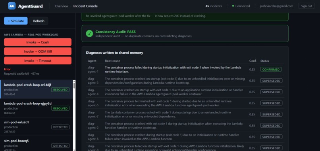Trigger the Invoke → Crash button
The width and height of the screenshot is (320, 151).
click(38, 42)
